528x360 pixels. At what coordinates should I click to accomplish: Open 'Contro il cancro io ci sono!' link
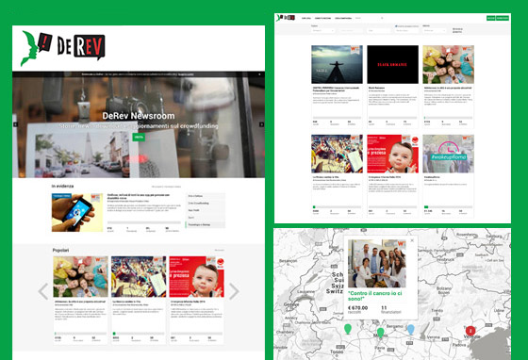(x=374, y=296)
